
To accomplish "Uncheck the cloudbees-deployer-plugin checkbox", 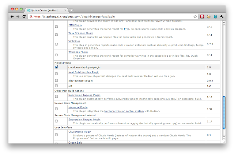I will coord(56,67).
